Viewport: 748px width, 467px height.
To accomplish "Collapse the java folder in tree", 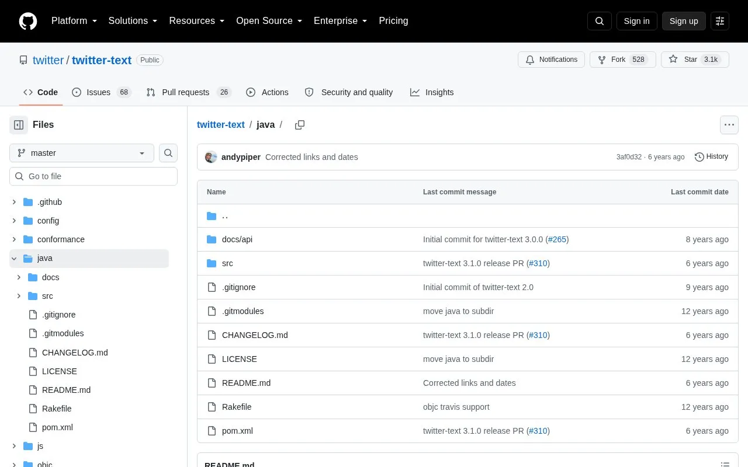I will (14, 258).
